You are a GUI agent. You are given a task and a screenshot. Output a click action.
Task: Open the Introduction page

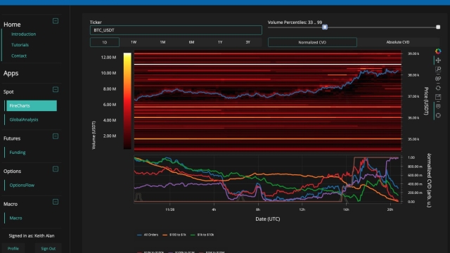click(23, 34)
